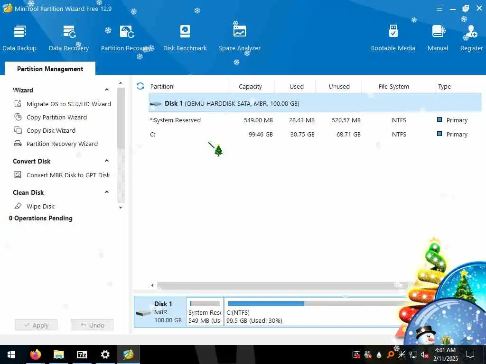Choose Convert MBR Disk to GPT Disk
486x364 pixels.
click(68, 175)
